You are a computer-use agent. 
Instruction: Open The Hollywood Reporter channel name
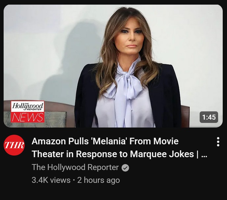(75, 167)
